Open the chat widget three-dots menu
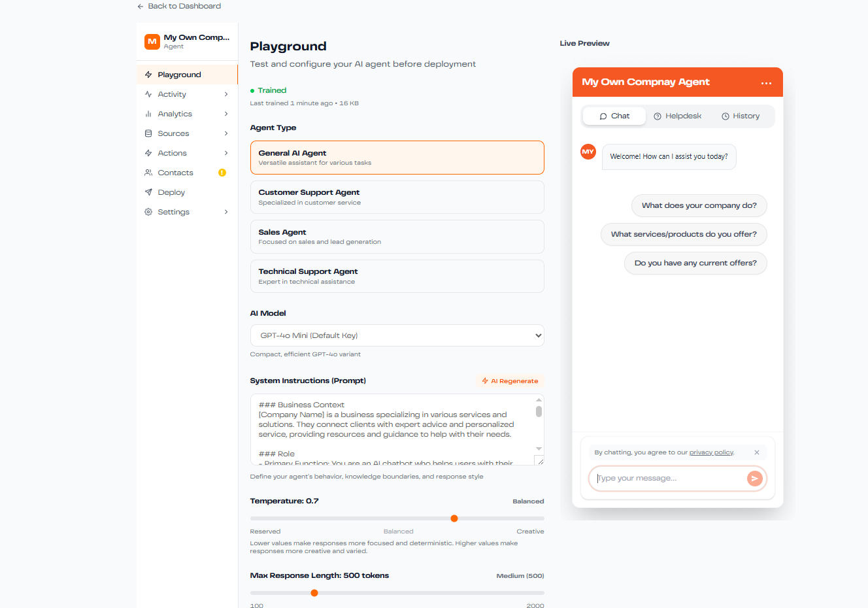This screenshot has height=608, width=868. pos(766,83)
